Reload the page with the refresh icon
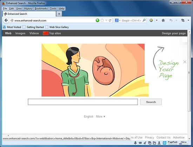The width and height of the screenshot is (193, 147). (110, 20)
